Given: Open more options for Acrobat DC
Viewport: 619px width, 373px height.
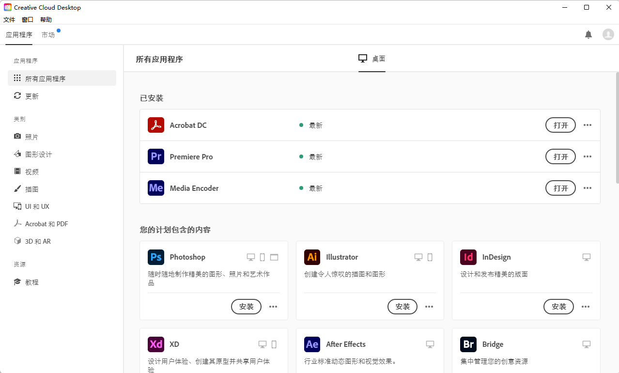Looking at the screenshot, I should click(x=588, y=125).
